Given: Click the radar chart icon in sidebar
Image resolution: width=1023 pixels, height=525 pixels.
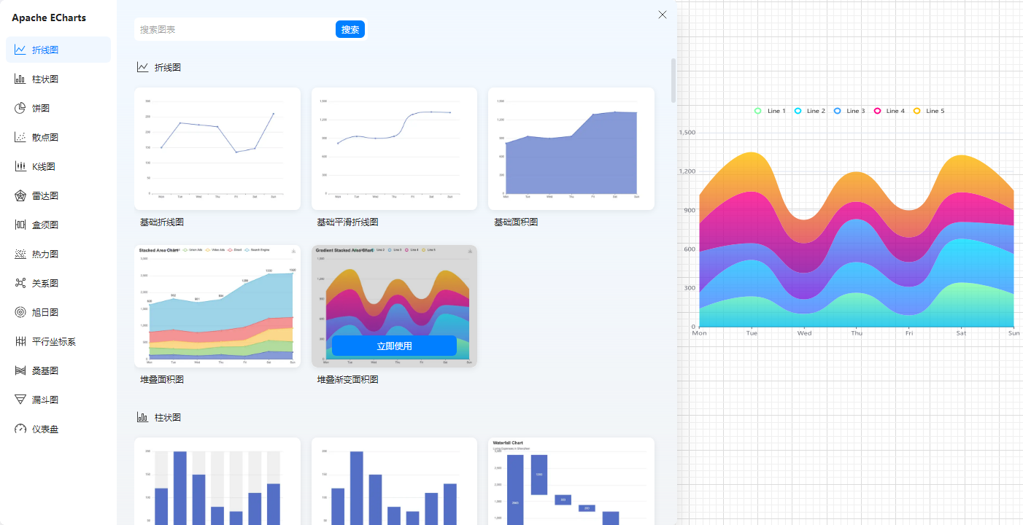Looking at the screenshot, I should pos(20,195).
